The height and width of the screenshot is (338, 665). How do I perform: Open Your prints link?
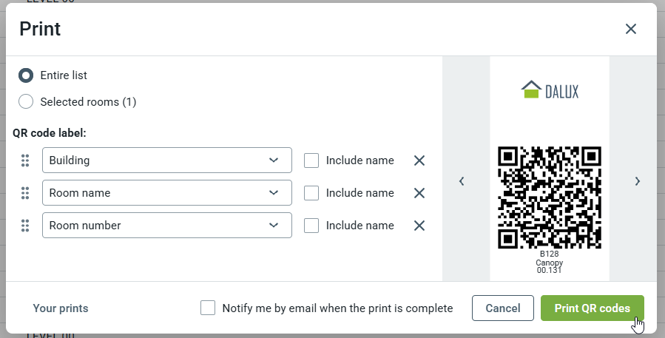[x=61, y=308]
